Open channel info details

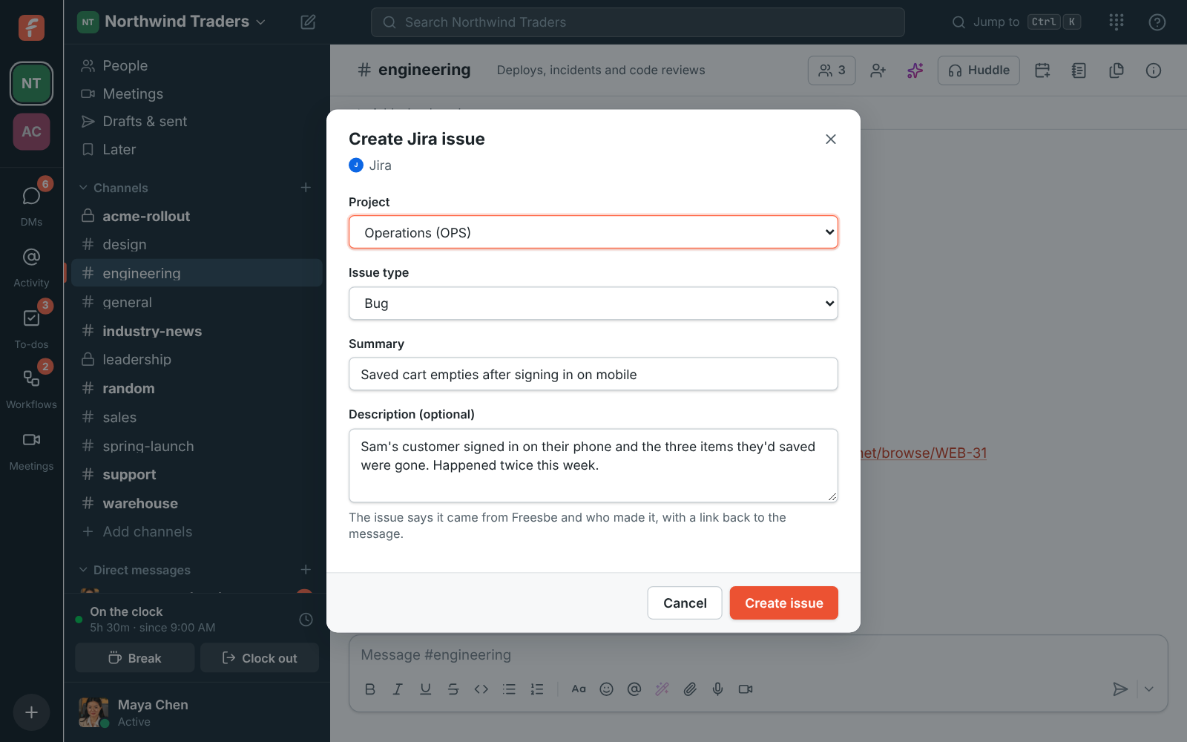[x=1154, y=70]
